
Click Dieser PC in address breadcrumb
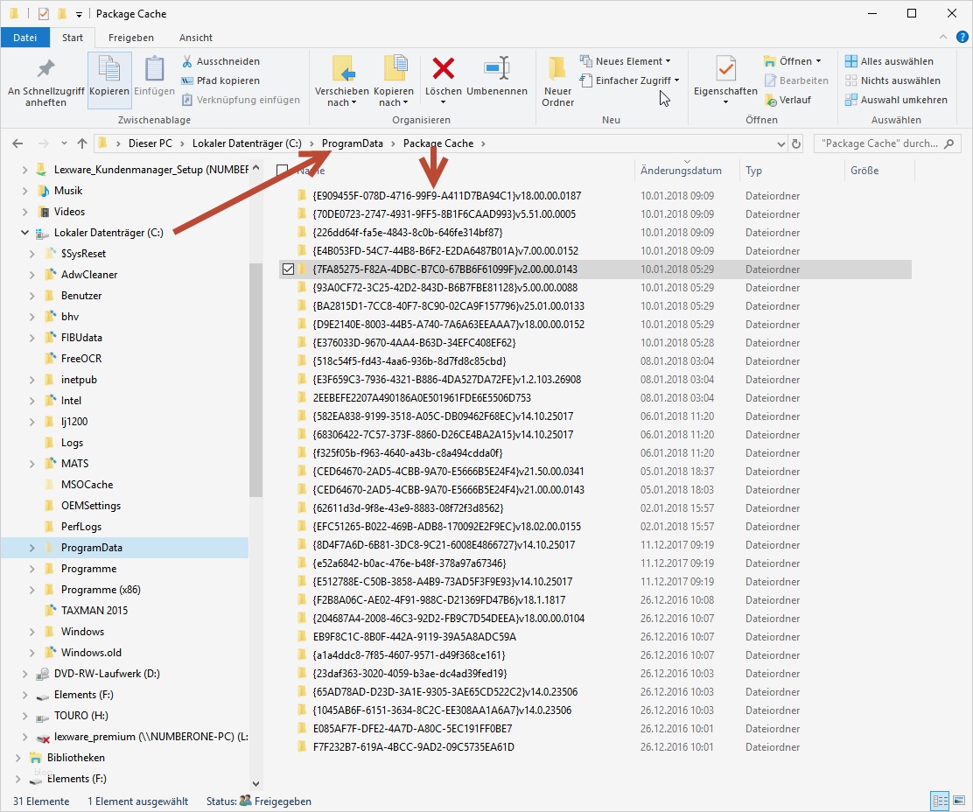click(x=150, y=143)
